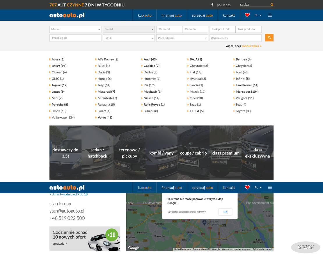Screen dimensions: 323x256
Task: Select the kombi / vany category tile
Action: pyautogui.click(x=161, y=153)
